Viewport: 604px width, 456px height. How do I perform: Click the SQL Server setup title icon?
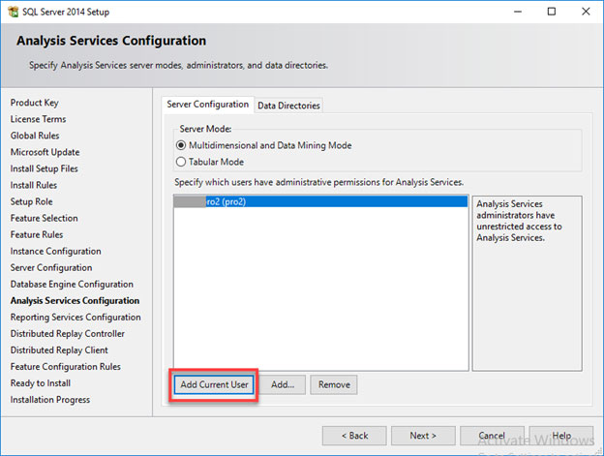[x=13, y=12]
